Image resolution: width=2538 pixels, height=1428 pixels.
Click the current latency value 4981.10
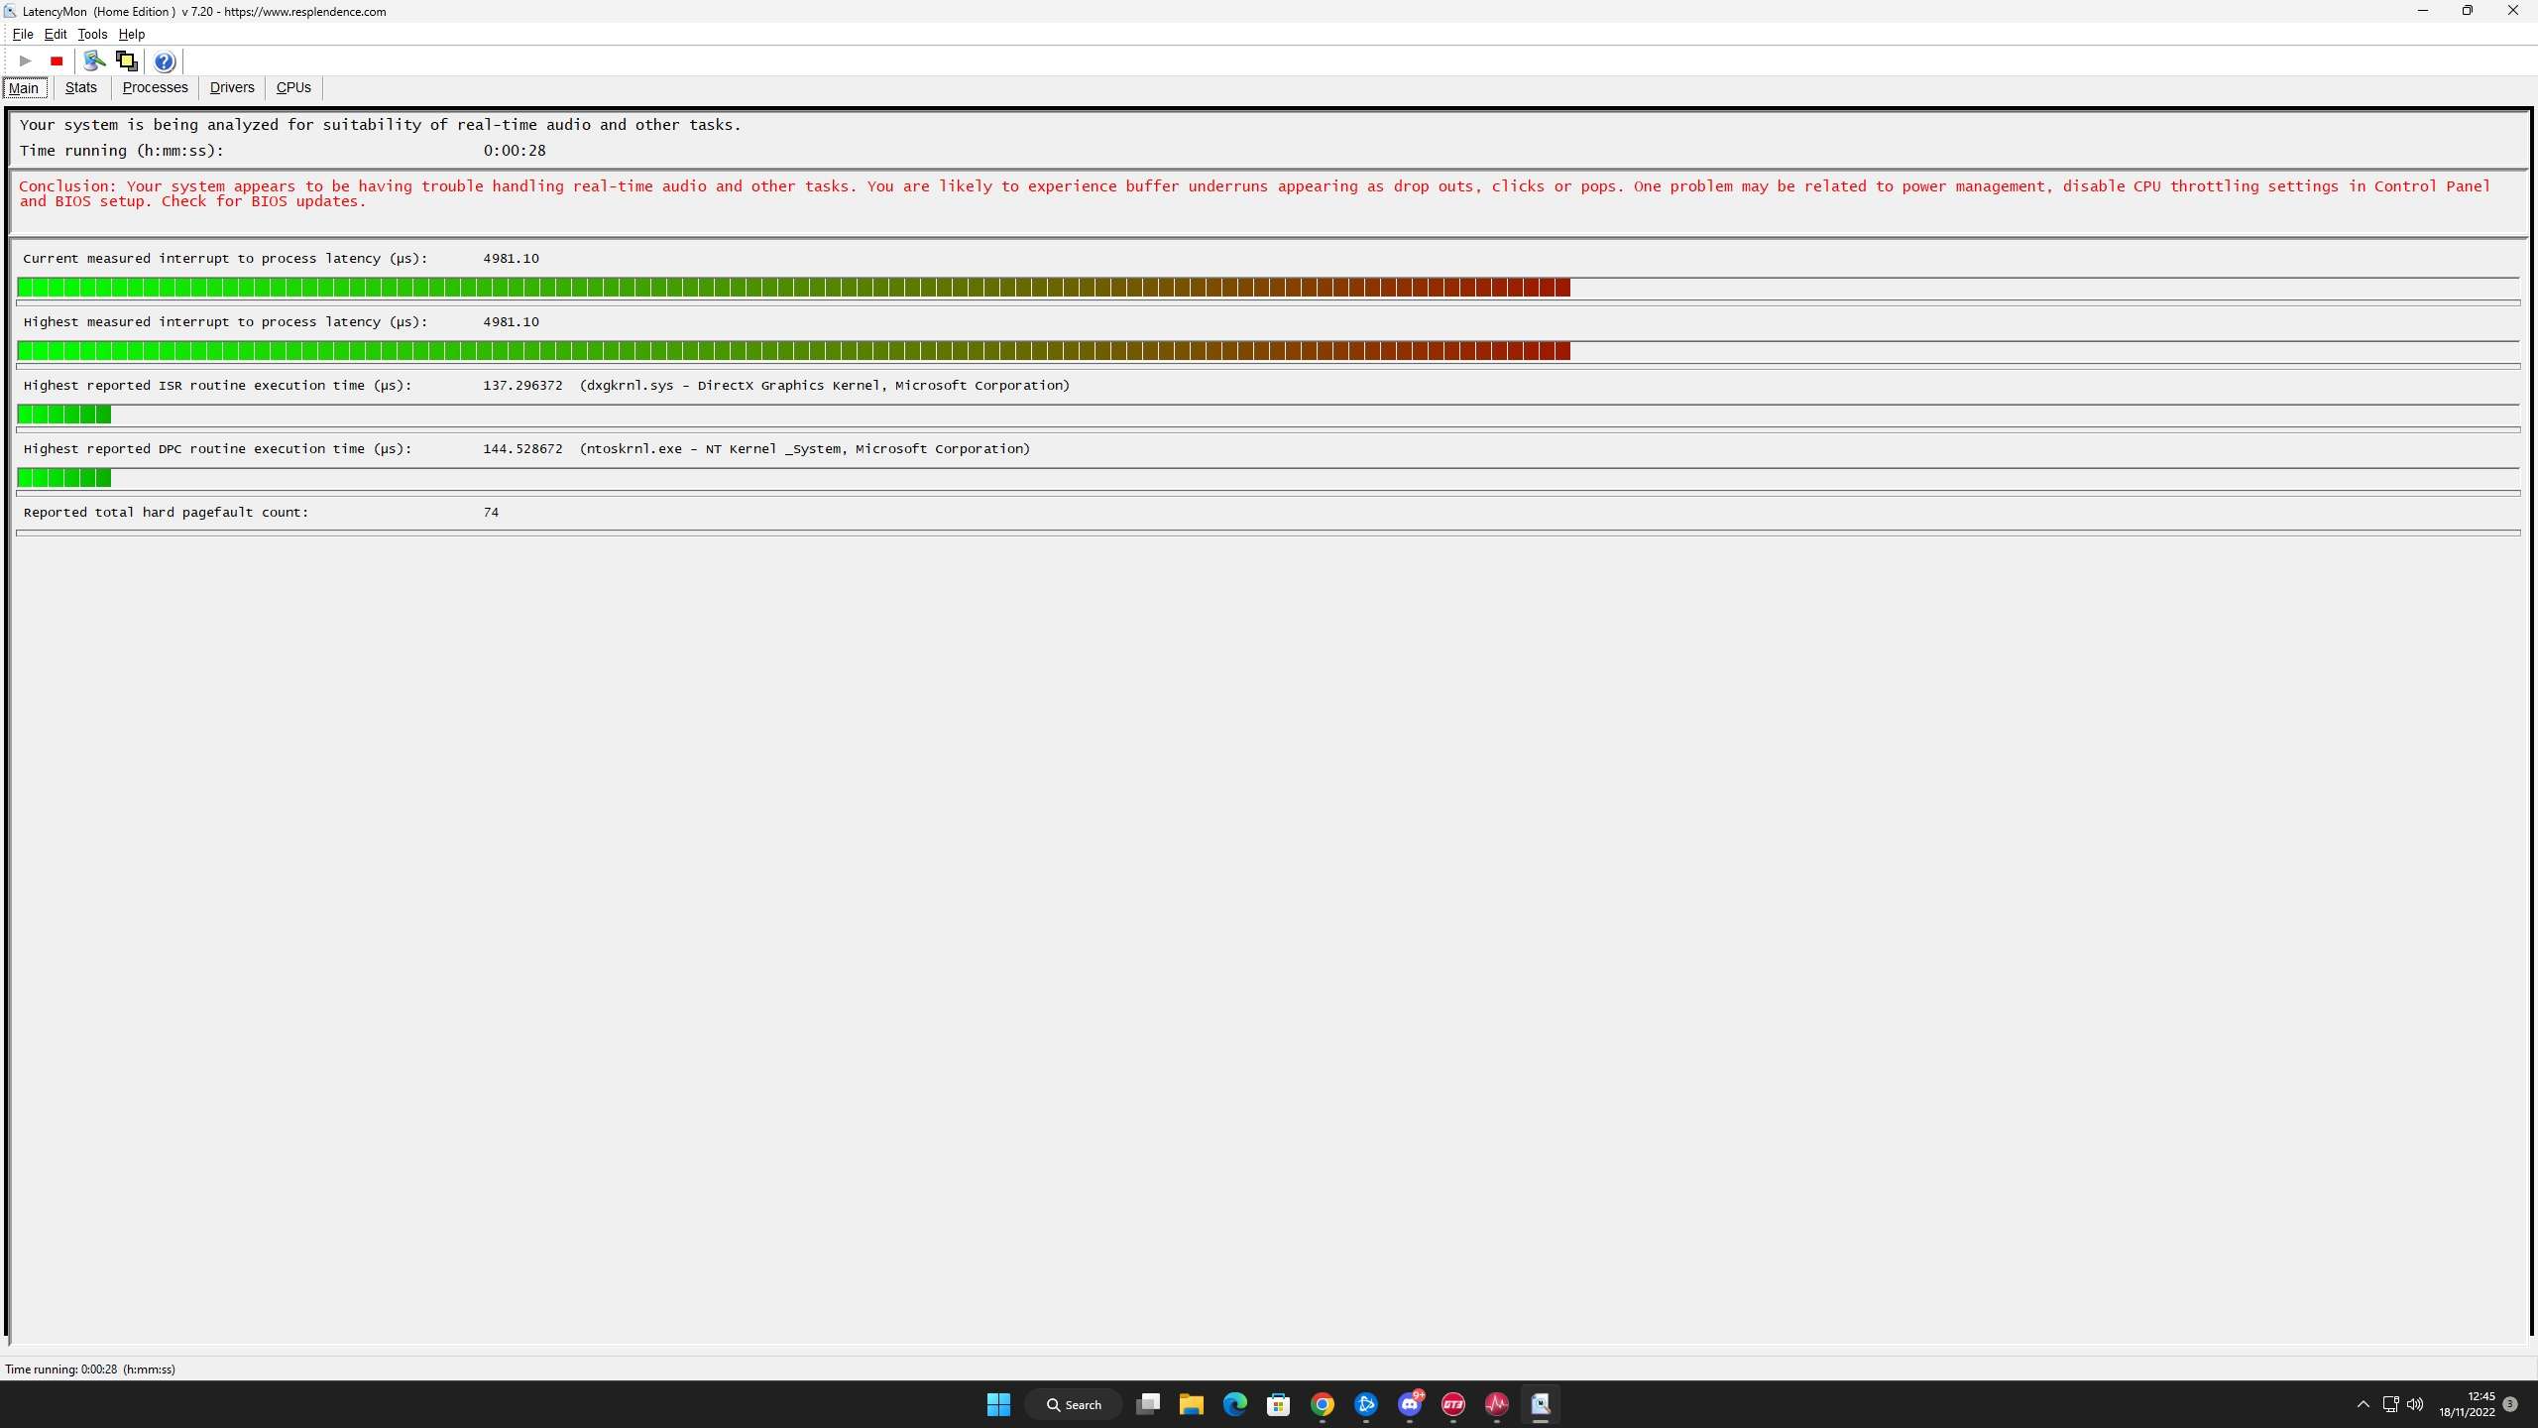[x=512, y=259]
